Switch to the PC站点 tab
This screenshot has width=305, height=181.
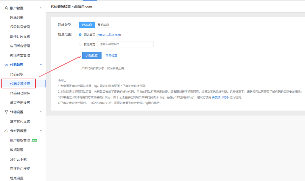point(87,25)
